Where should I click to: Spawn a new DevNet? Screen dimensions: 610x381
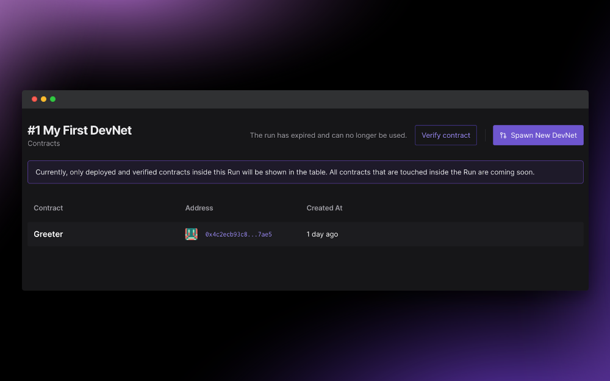(538, 135)
